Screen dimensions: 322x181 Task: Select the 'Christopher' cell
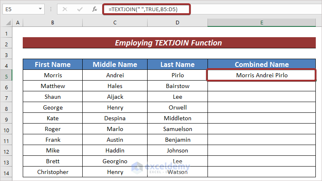52,172
